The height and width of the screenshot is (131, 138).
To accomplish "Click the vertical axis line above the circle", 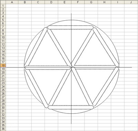I will pos(71,17).
